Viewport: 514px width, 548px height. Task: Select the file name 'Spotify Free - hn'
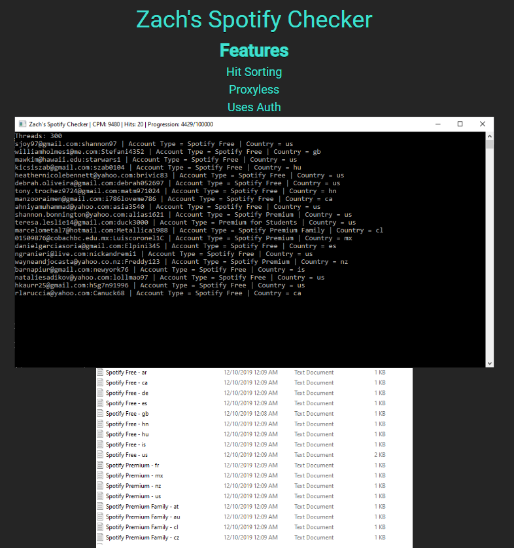(128, 424)
